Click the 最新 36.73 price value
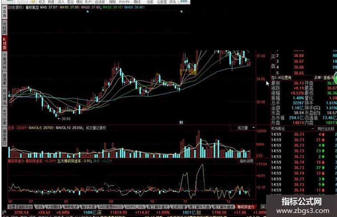 tap(299, 83)
